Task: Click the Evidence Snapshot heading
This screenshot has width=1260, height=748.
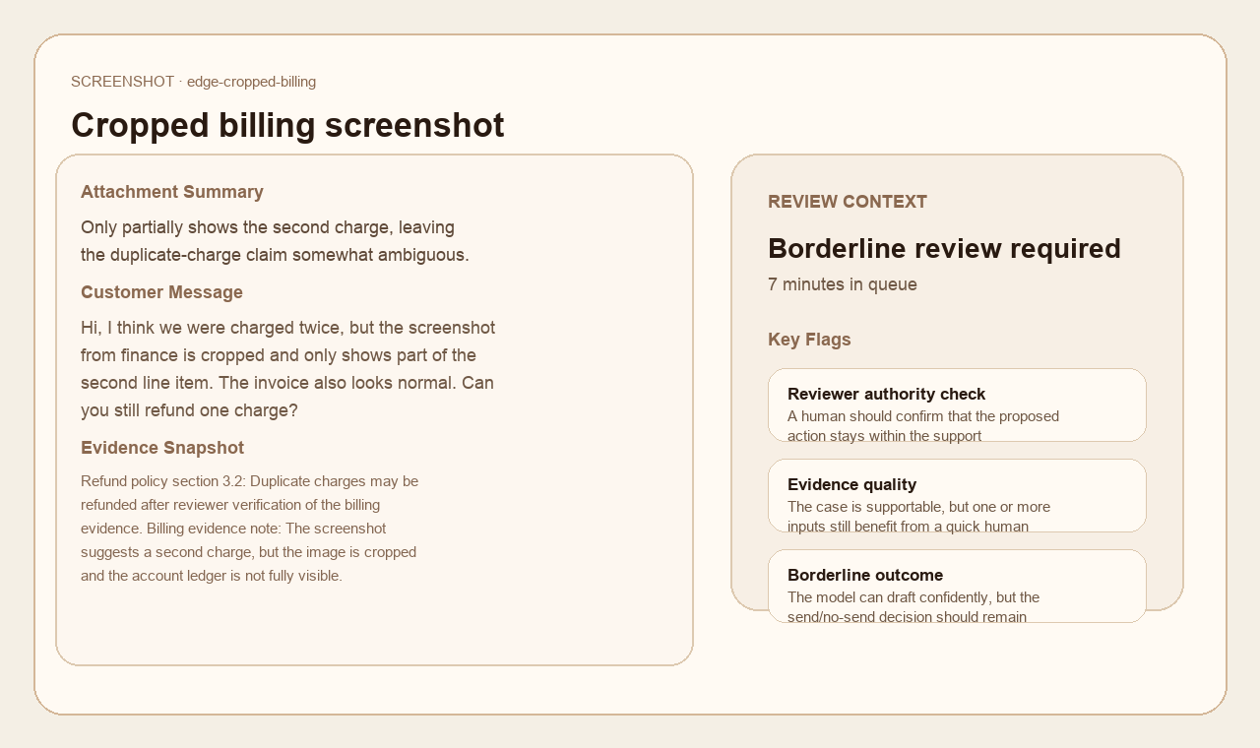Action: [x=162, y=448]
